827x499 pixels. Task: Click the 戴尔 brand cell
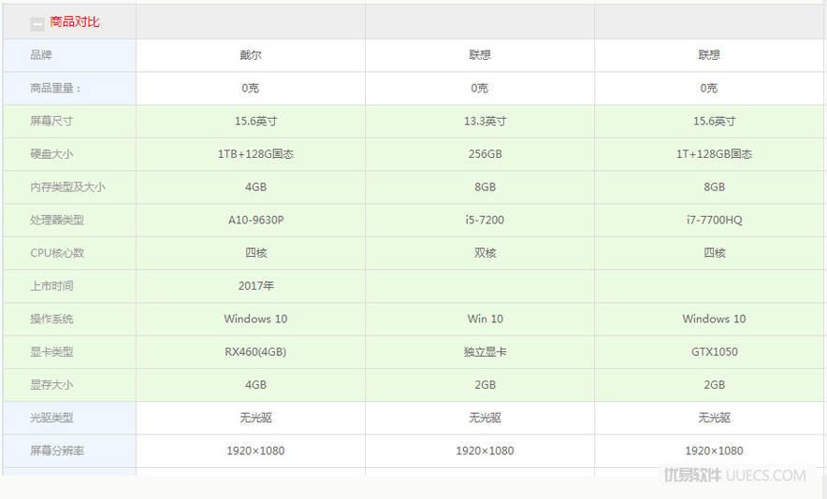(x=251, y=55)
